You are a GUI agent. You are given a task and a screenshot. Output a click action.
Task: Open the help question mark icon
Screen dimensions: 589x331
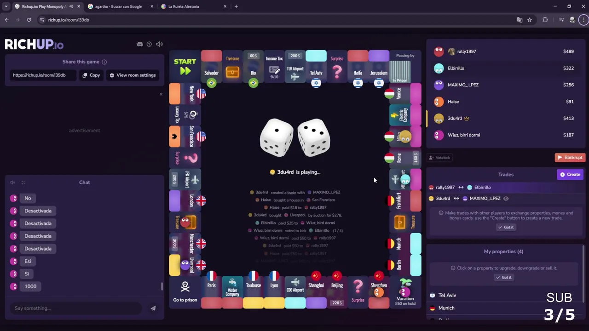[x=149, y=44]
